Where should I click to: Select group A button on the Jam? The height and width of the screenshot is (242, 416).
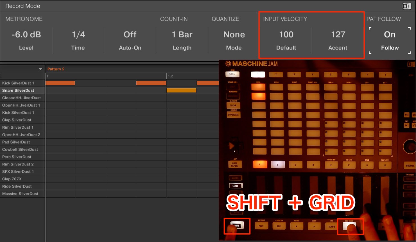260,165
